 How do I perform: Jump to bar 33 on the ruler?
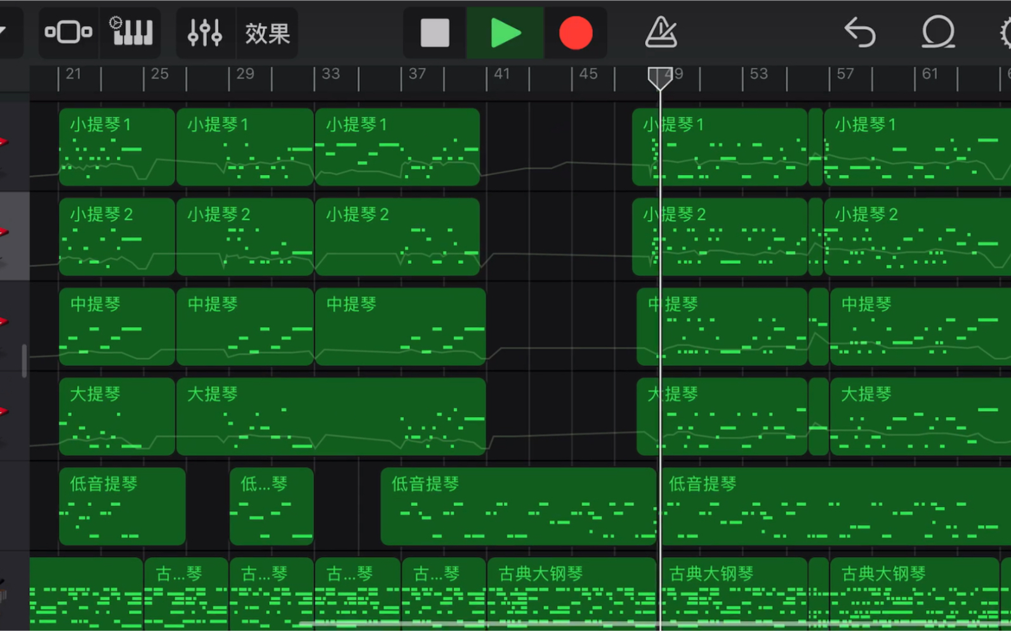click(x=331, y=74)
